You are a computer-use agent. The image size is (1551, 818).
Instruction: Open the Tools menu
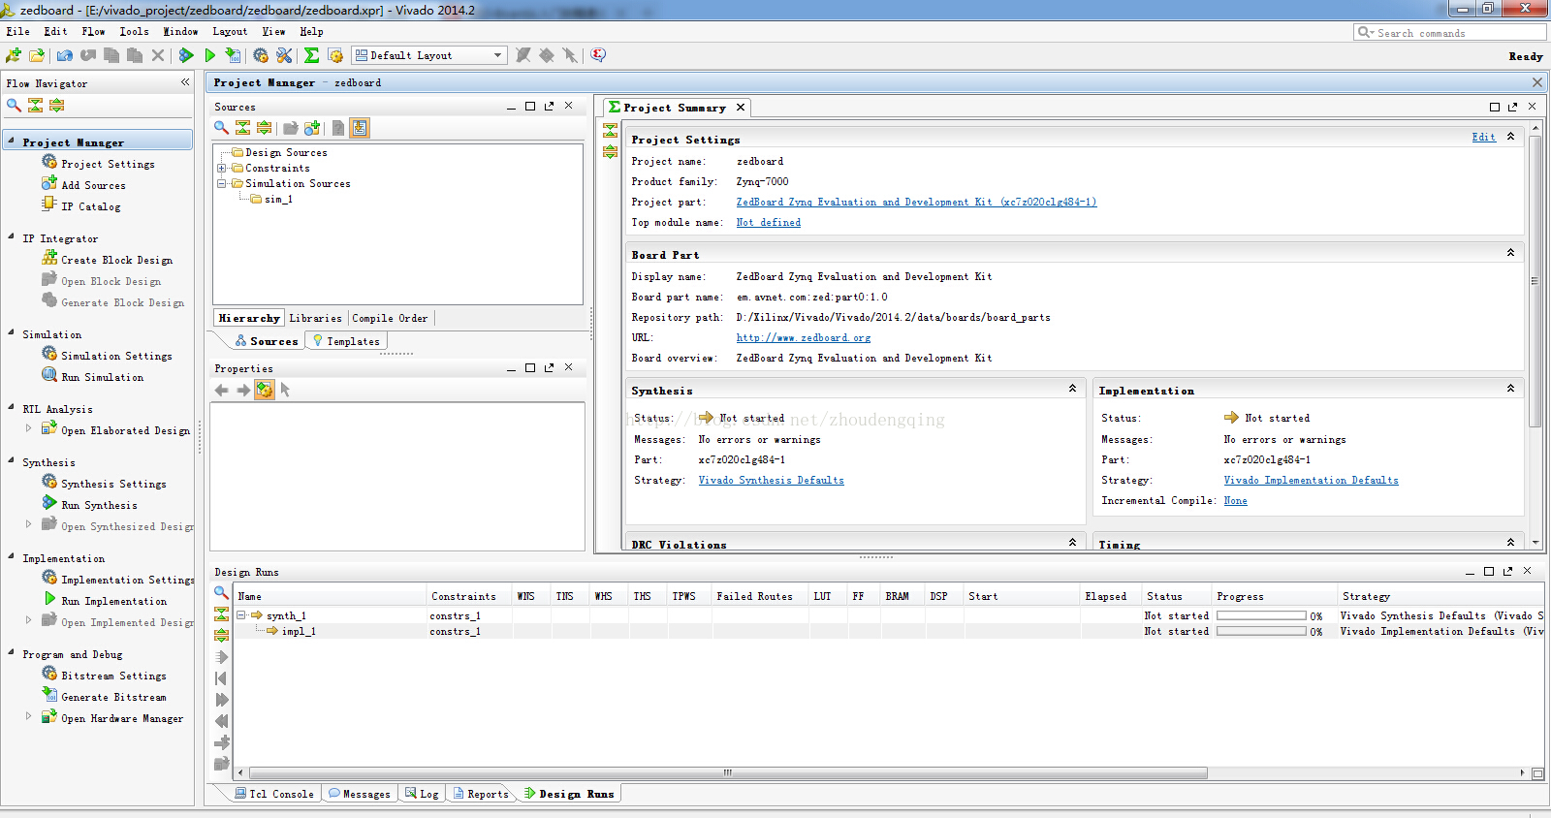[x=134, y=31]
